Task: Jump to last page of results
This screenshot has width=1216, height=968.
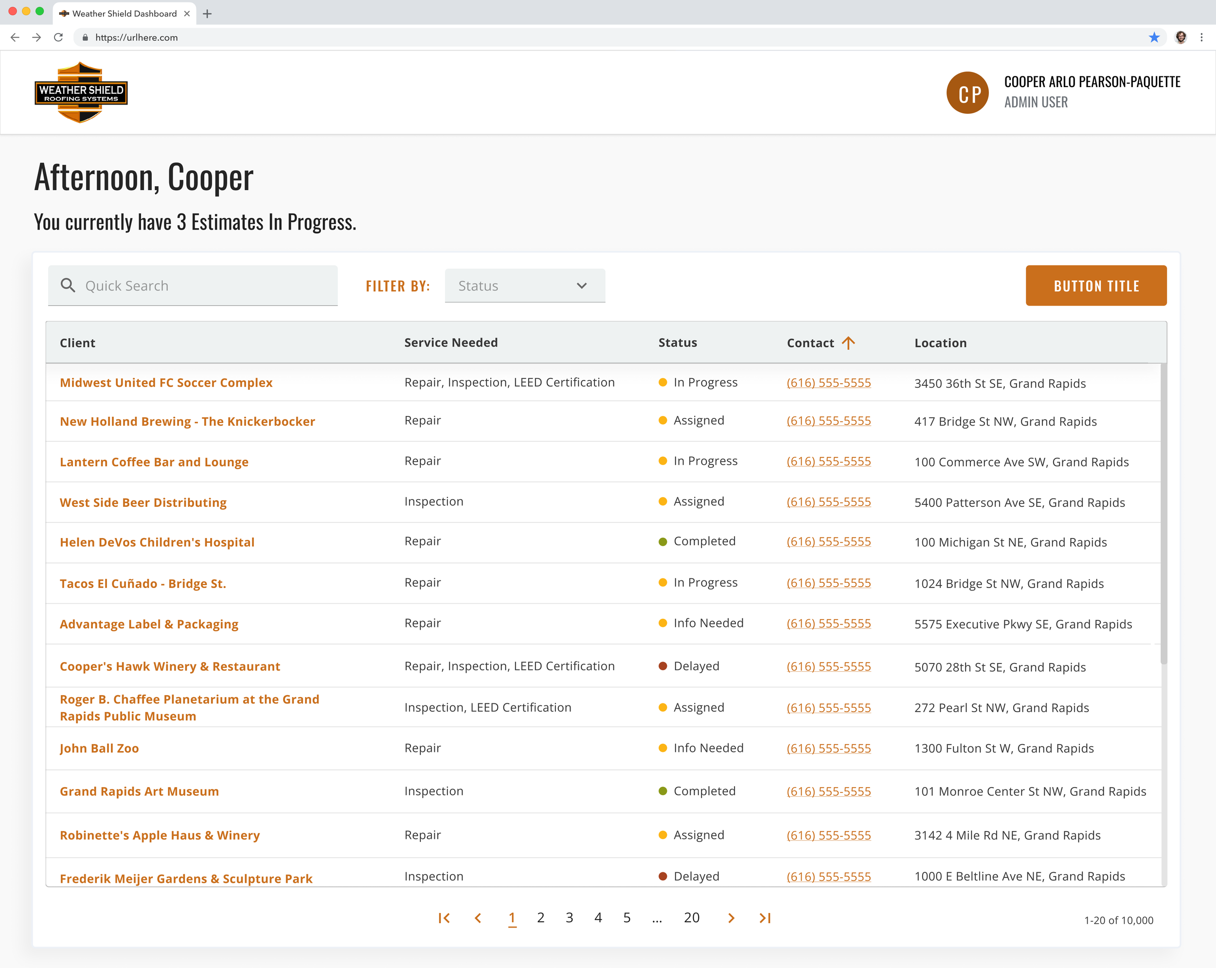Action: click(x=765, y=918)
